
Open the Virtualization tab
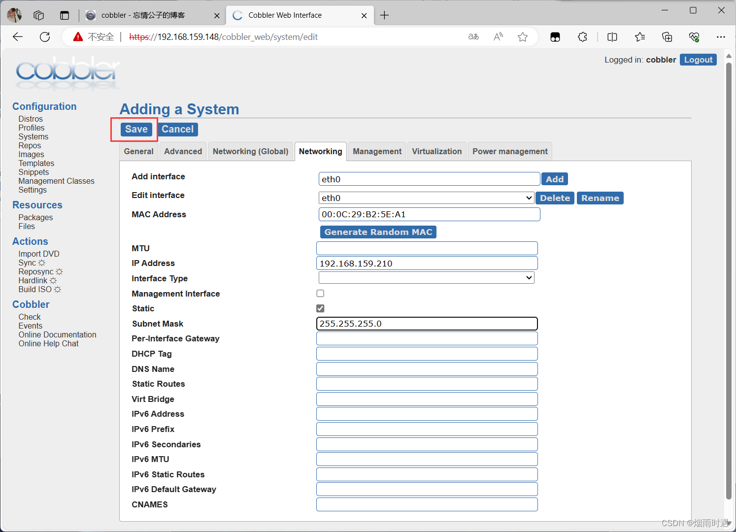click(x=437, y=152)
